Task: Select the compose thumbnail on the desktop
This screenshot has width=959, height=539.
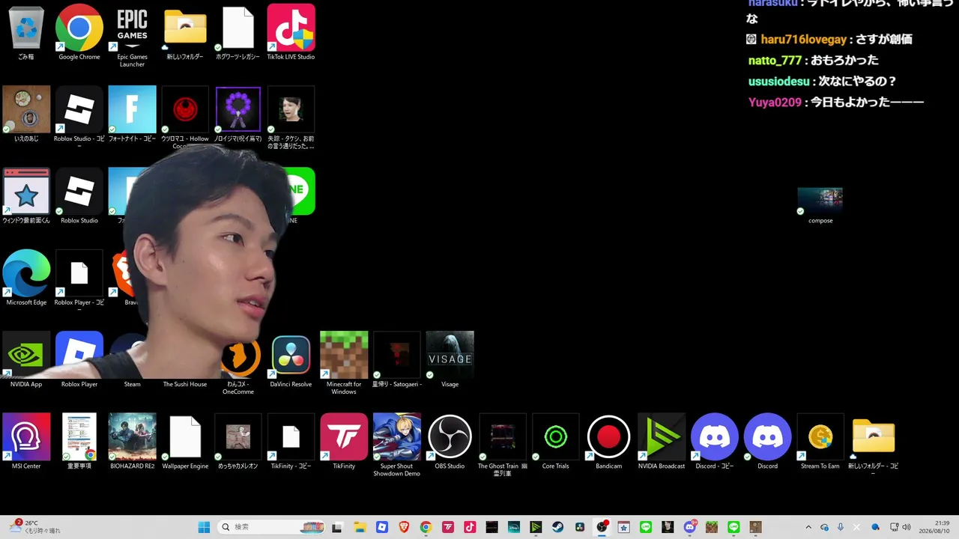Action: pos(820,204)
